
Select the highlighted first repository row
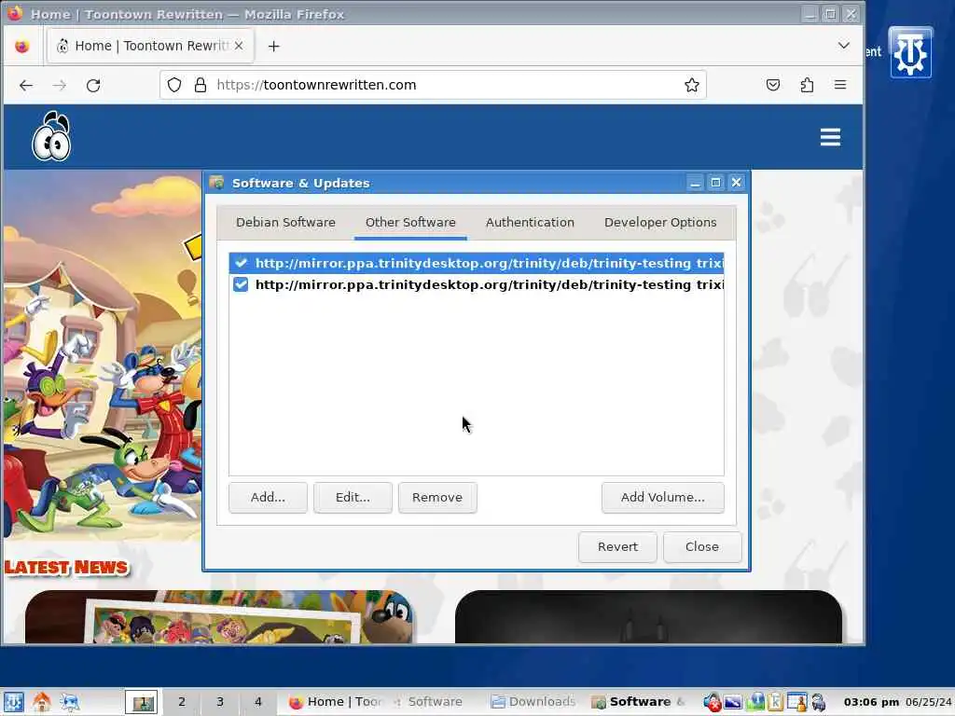click(x=477, y=263)
